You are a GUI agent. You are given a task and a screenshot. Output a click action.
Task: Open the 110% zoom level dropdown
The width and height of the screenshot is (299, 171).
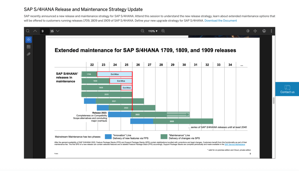coord(152,31)
